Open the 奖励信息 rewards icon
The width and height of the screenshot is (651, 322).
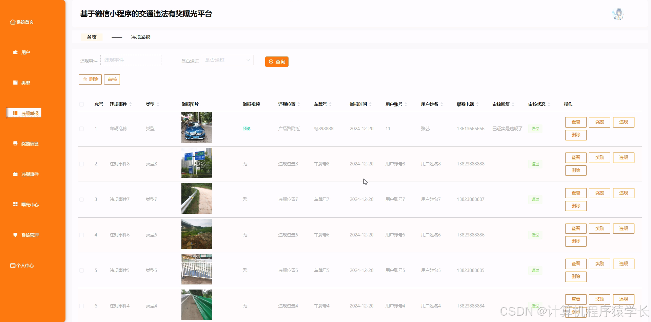(x=15, y=143)
